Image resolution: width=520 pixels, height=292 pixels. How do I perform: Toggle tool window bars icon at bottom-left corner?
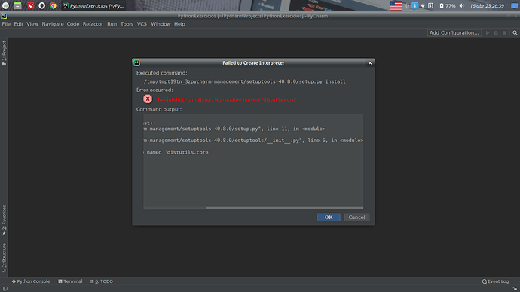click(5, 289)
